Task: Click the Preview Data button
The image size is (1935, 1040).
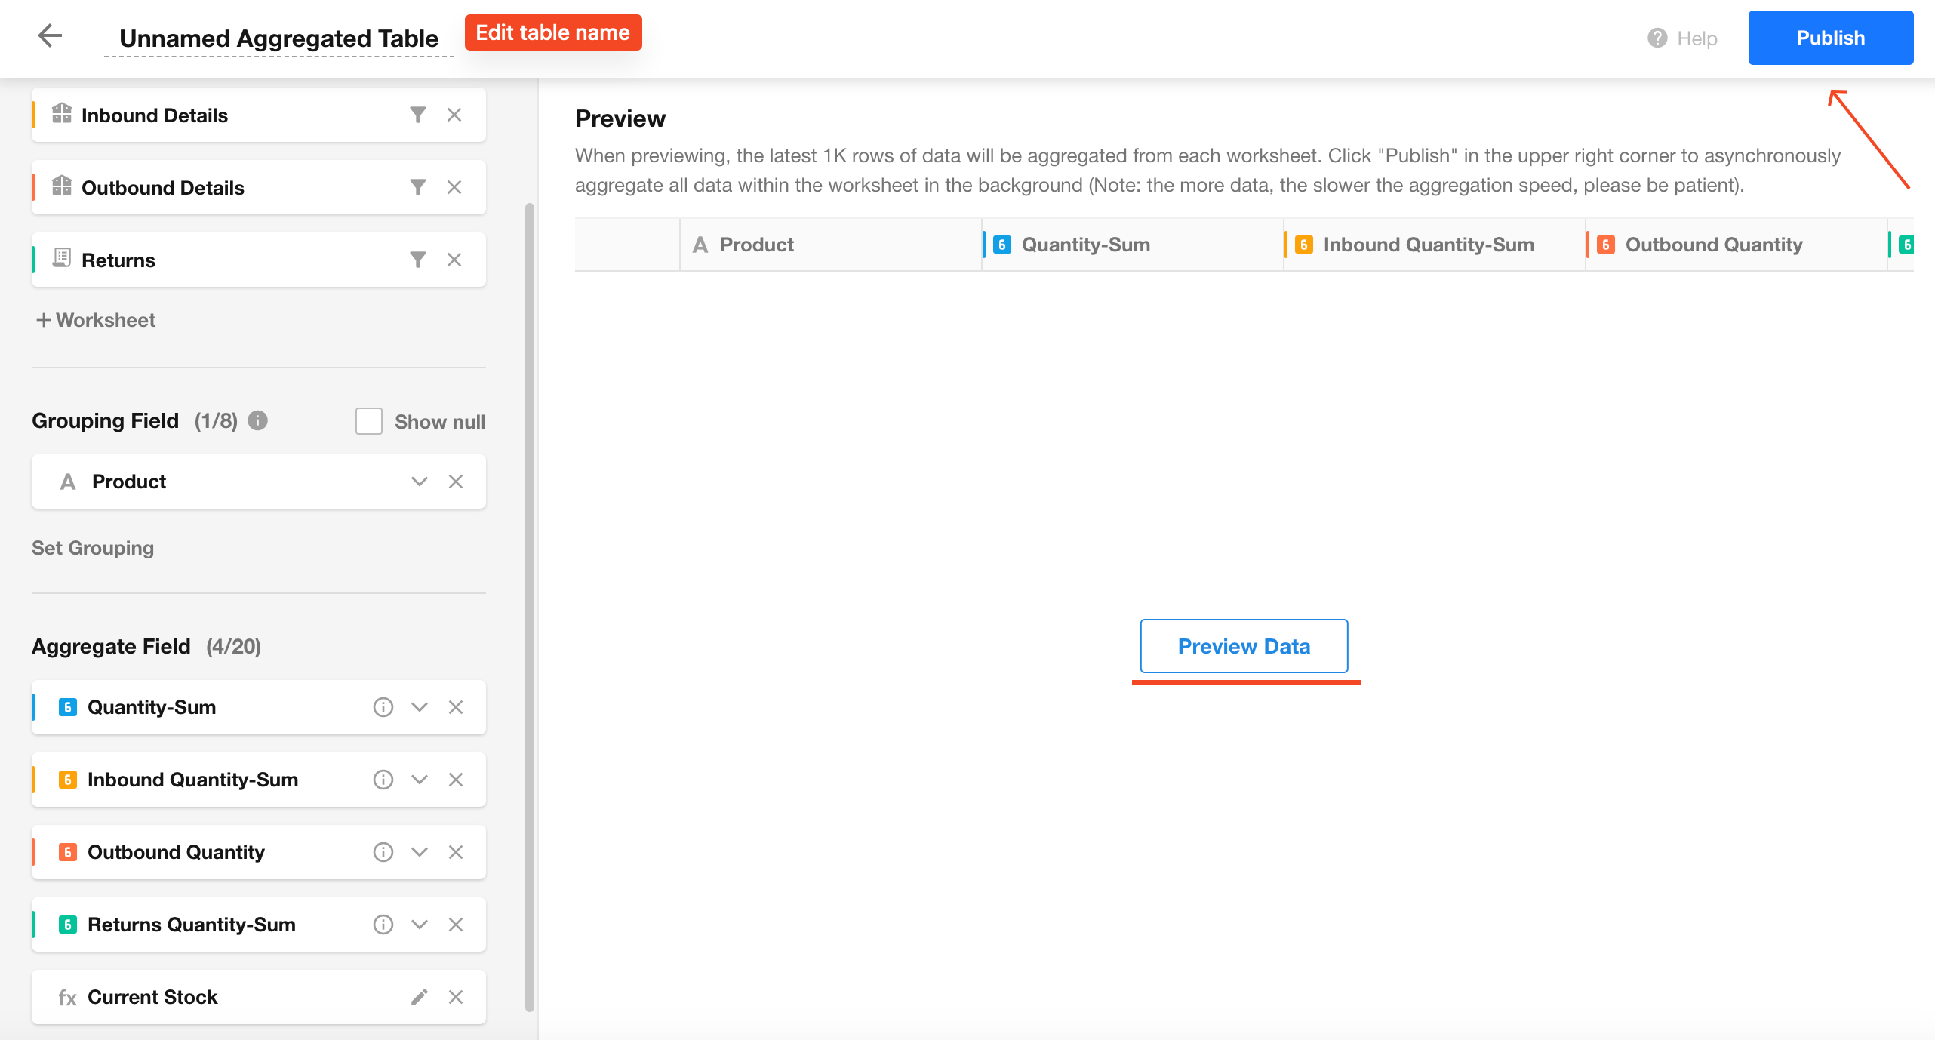Action: [1244, 646]
